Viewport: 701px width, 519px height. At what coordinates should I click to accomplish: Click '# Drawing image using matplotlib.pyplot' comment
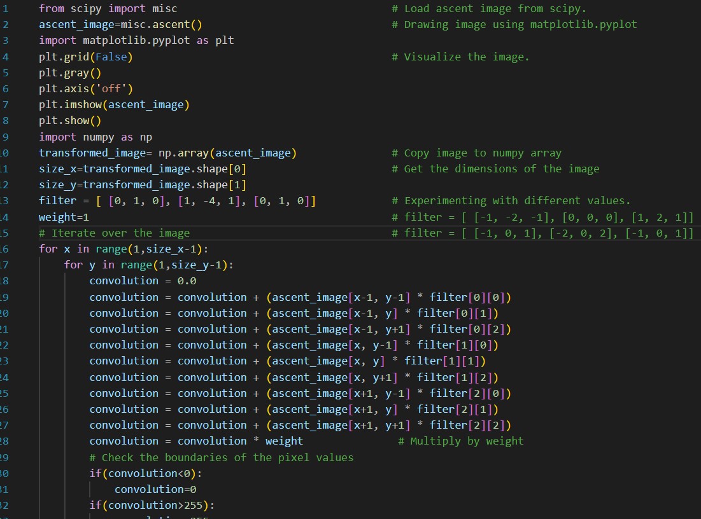[514, 25]
